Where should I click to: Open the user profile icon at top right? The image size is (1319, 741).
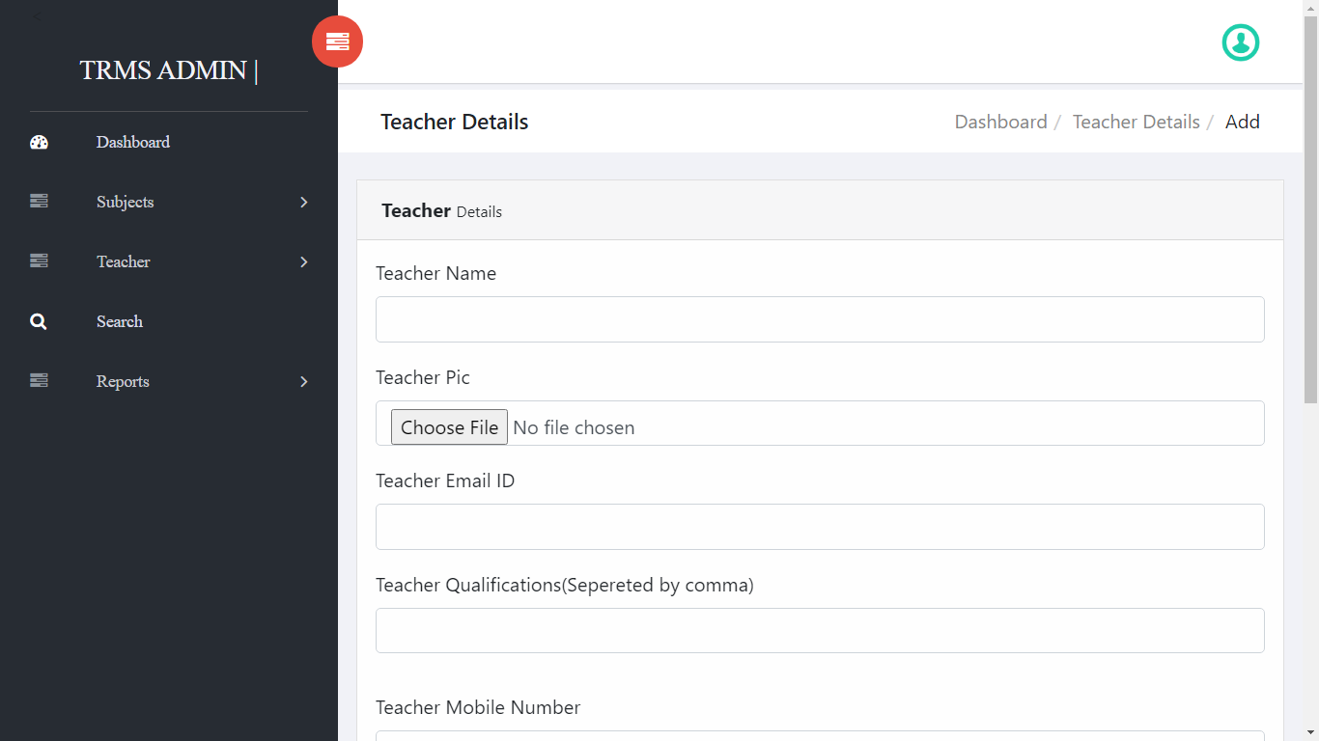click(1241, 42)
